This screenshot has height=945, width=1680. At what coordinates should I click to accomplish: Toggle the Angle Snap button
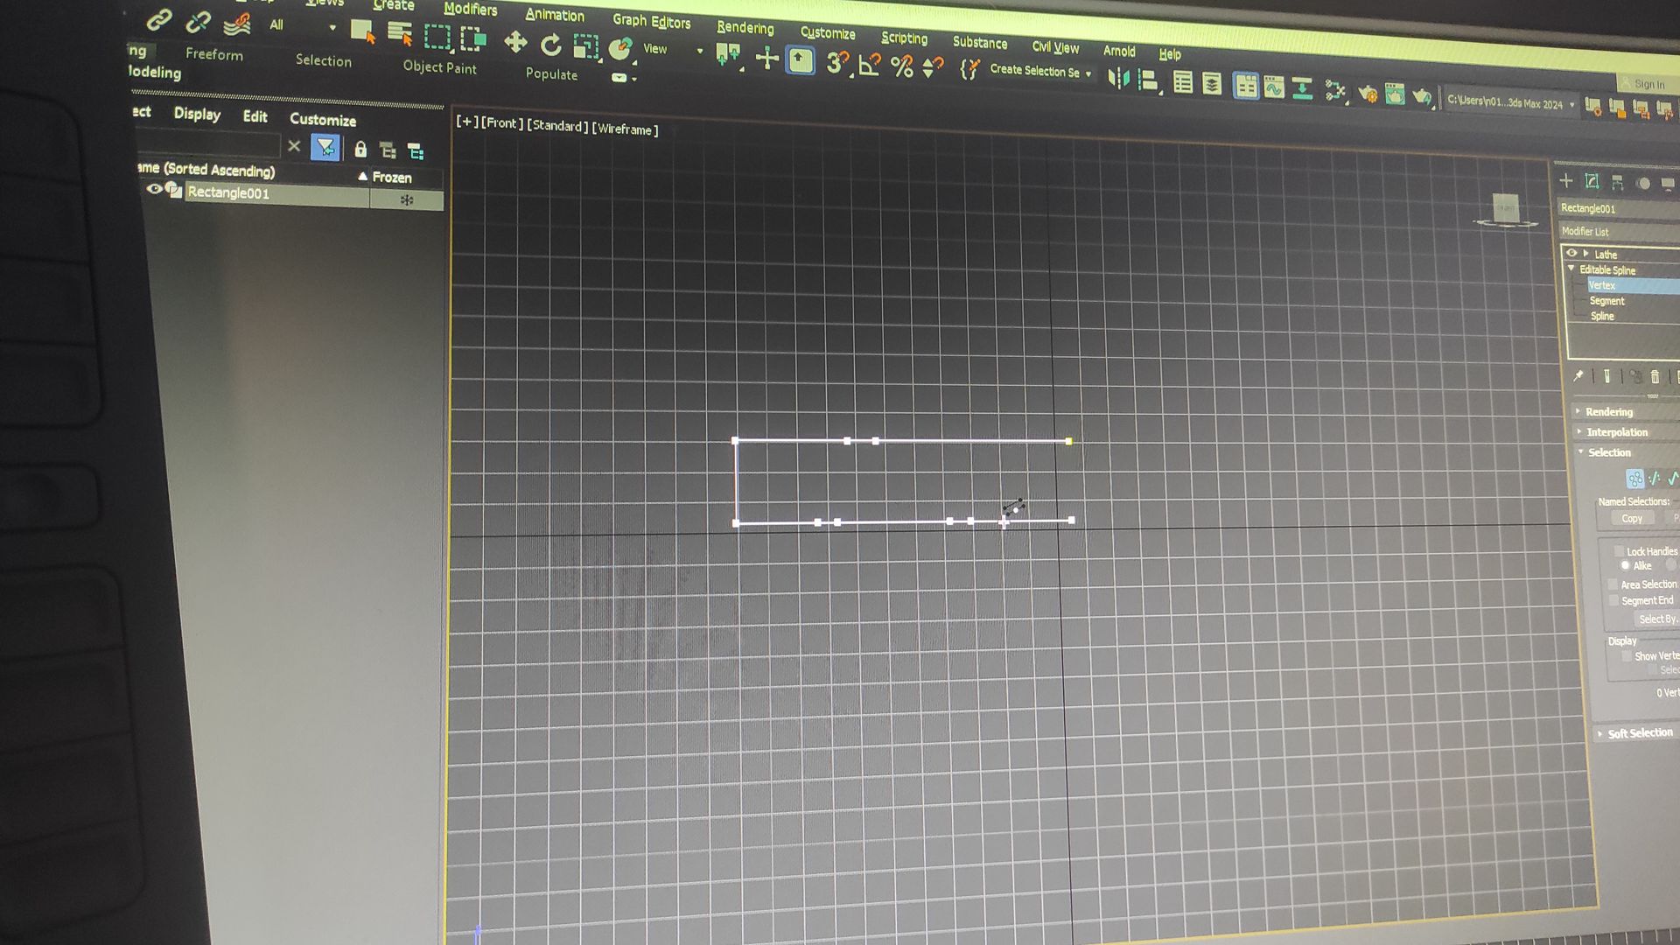(x=870, y=65)
